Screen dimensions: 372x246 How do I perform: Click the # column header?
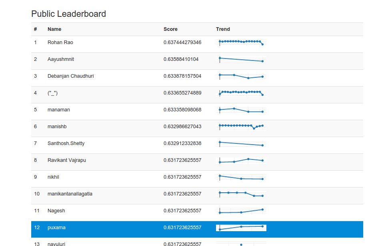tap(35, 29)
